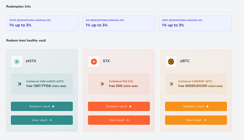The image size is (244, 140).
Task: Redeem the xBTC vault
Action: tap(196, 106)
